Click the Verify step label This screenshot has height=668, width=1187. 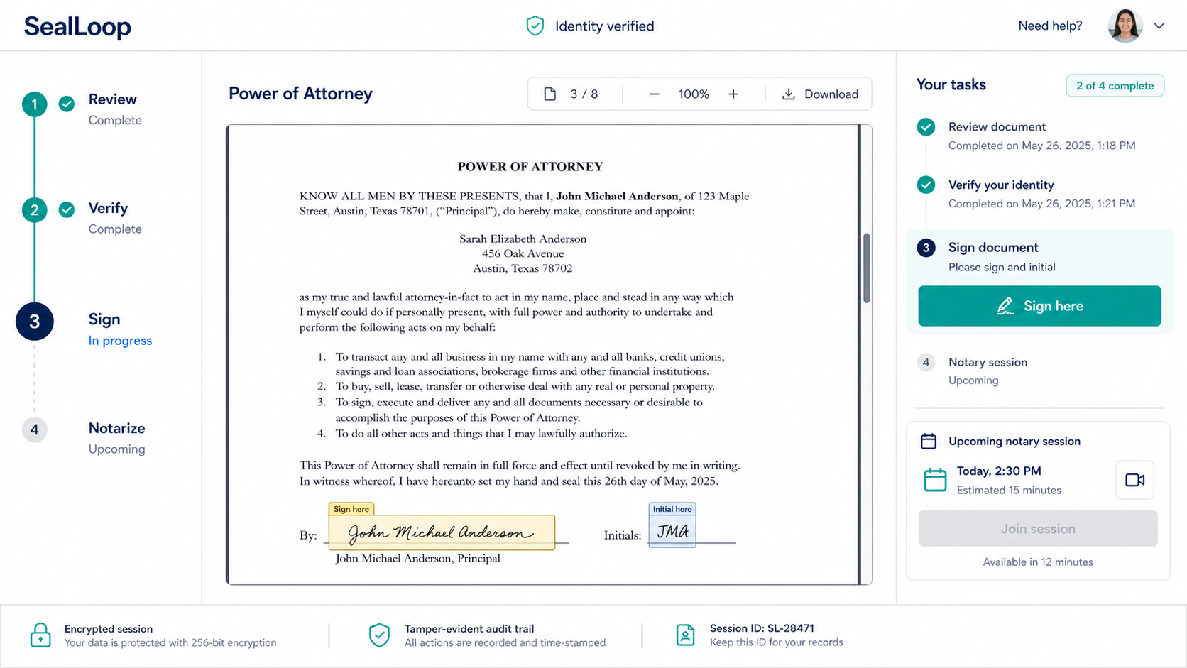coord(108,208)
